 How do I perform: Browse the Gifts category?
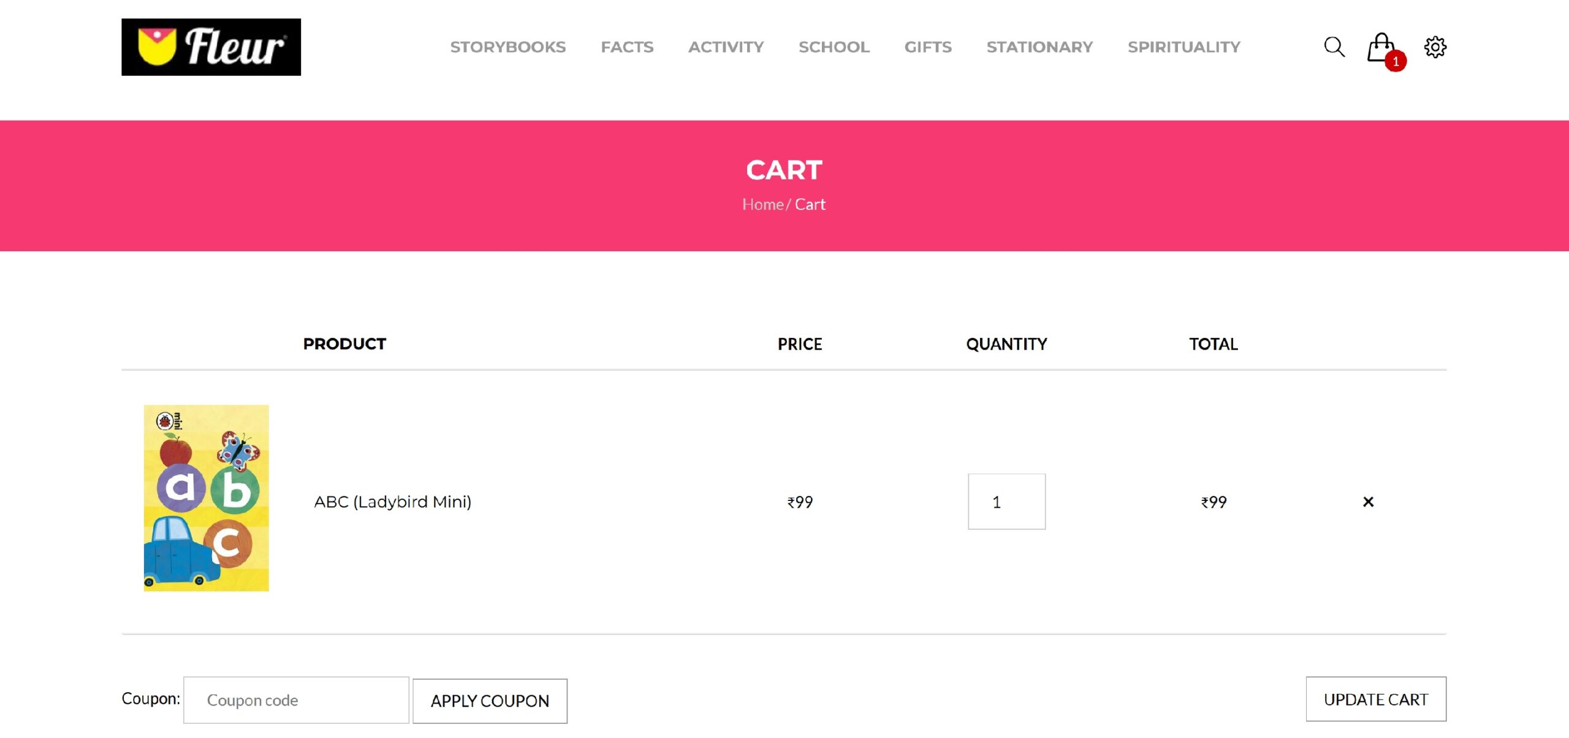pyautogui.click(x=928, y=47)
